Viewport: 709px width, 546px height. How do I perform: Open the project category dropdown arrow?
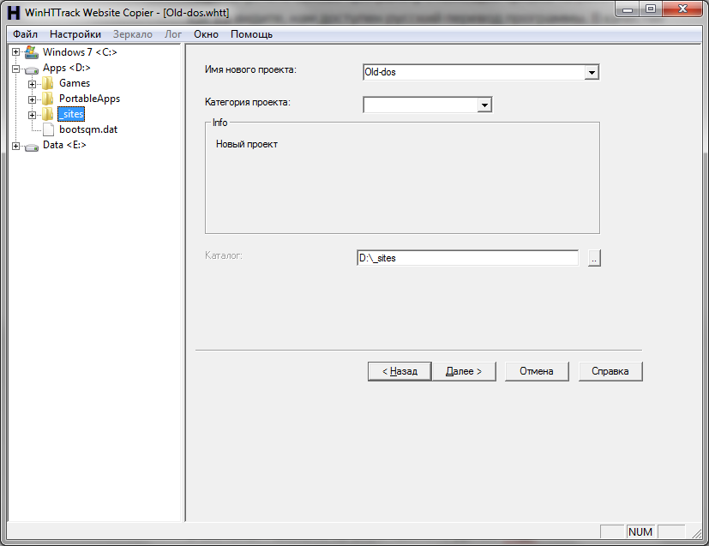484,105
